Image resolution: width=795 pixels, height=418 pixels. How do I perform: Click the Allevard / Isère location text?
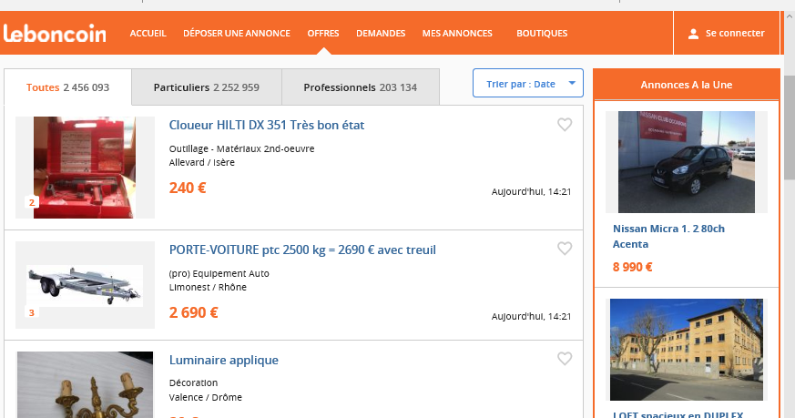(202, 163)
